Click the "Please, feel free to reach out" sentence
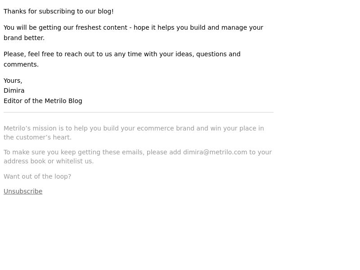The height and width of the screenshot is (270, 360). [x=122, y=54]
